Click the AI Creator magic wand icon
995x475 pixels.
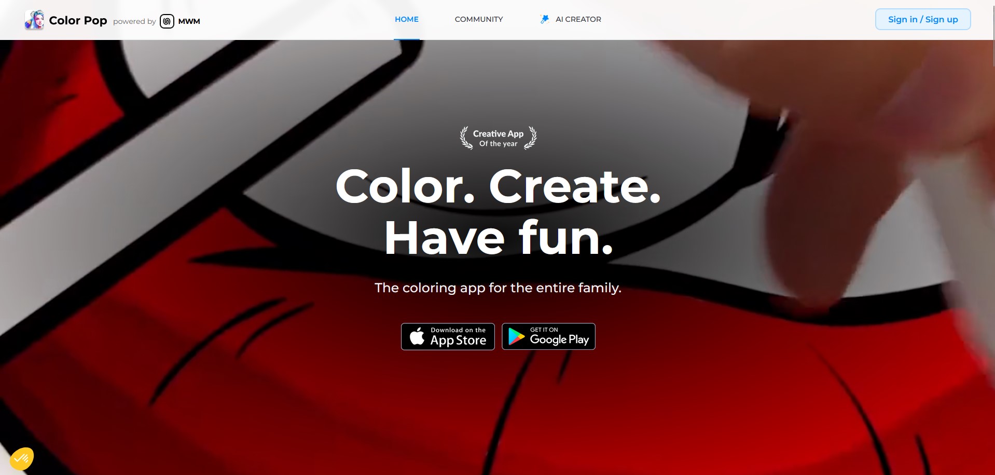(x=545, y=19)
